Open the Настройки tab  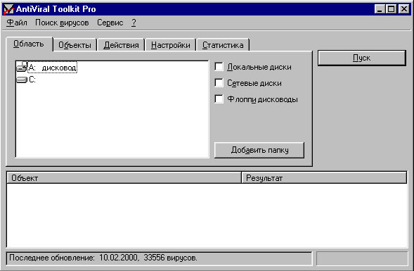click(171, 45)
